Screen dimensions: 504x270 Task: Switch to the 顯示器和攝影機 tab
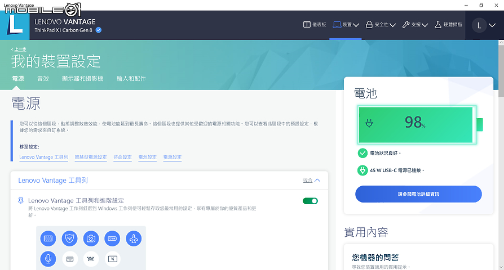(x=83, y=79)
